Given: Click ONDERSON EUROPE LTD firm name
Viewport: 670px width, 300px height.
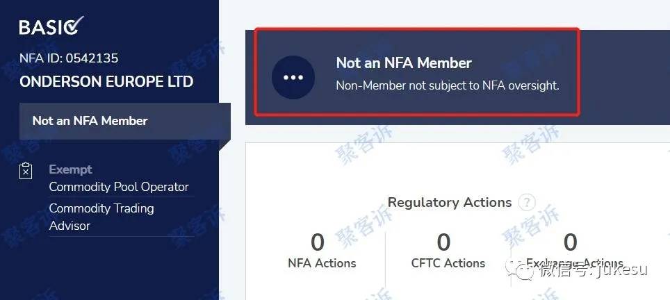Looking at the screenshot, I should click(106, 81).
